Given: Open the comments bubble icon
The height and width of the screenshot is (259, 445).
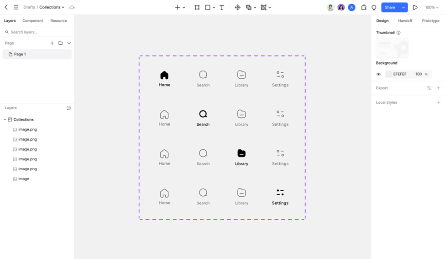Looking at the screenshot, I should [x=374, y=7].
